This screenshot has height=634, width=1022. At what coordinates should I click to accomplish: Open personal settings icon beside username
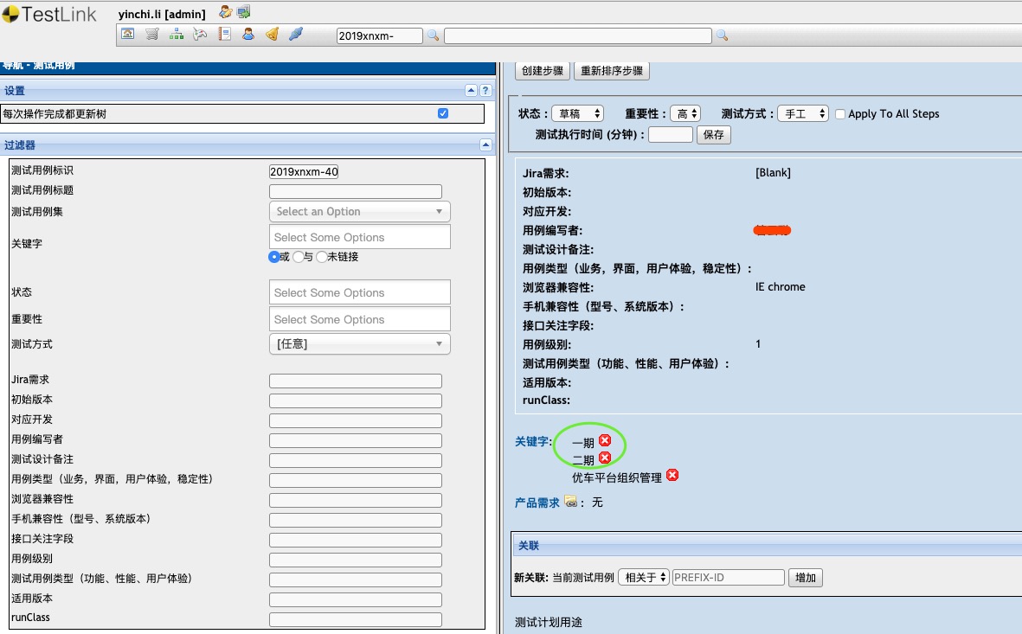point(226,12)
